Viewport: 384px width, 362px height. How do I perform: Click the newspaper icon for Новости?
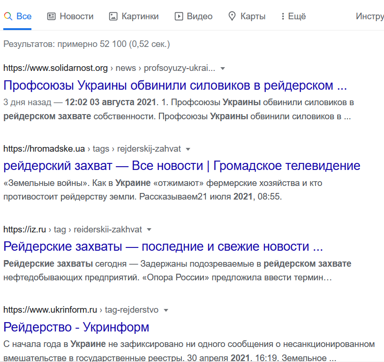tap(51, 16)
